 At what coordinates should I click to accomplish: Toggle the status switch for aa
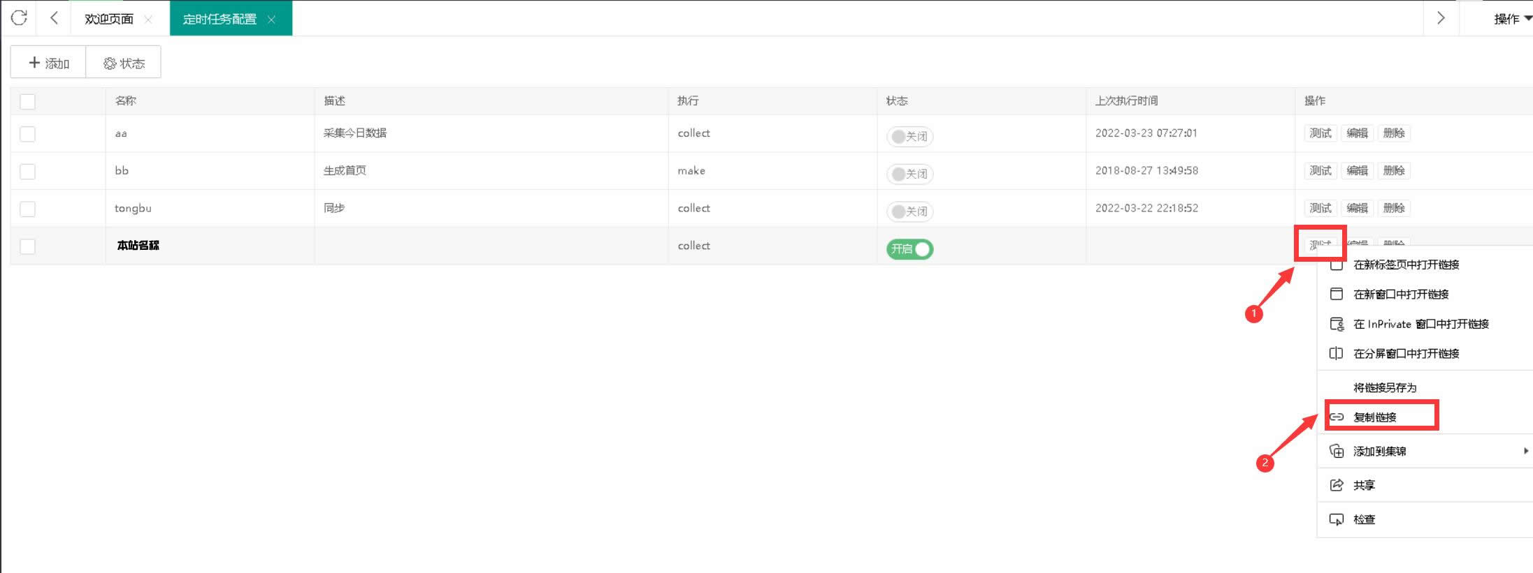point(909,136)
